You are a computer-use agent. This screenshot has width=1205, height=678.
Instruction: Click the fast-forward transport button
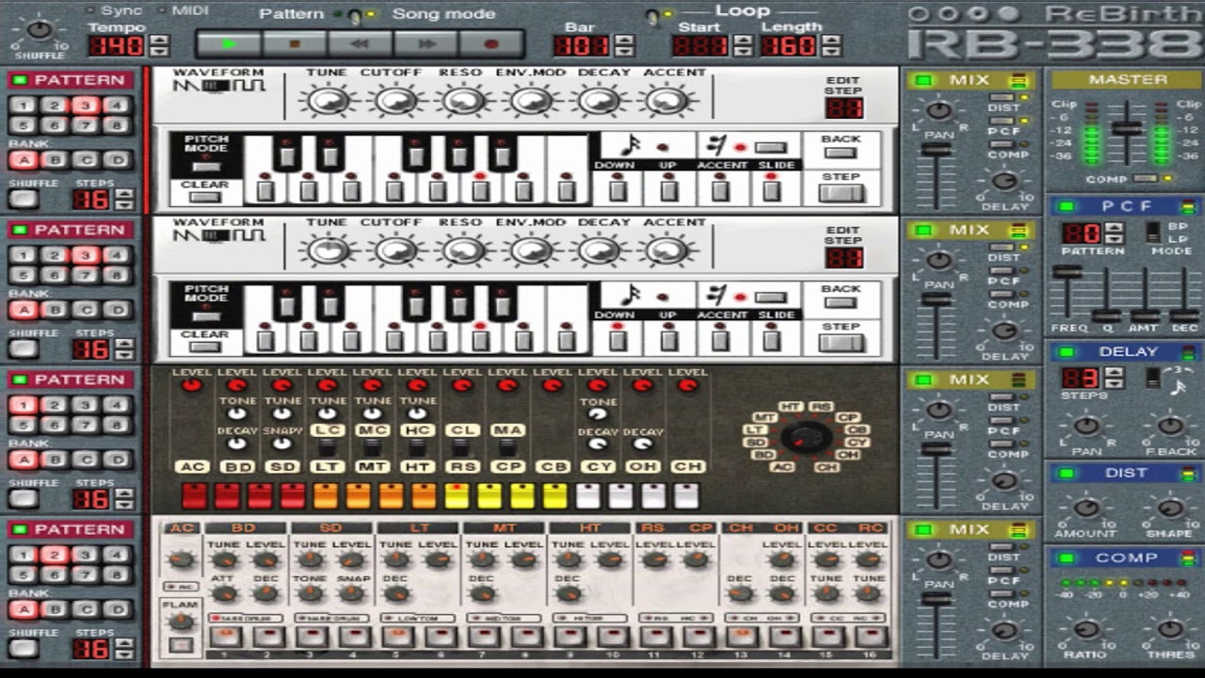426,44
